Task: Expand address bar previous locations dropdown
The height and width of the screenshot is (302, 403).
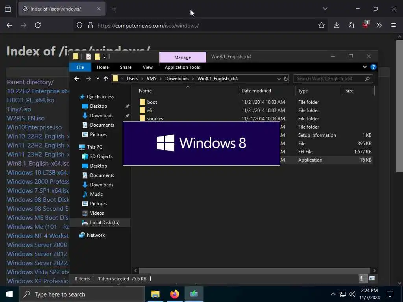Action: pos(279,79)
